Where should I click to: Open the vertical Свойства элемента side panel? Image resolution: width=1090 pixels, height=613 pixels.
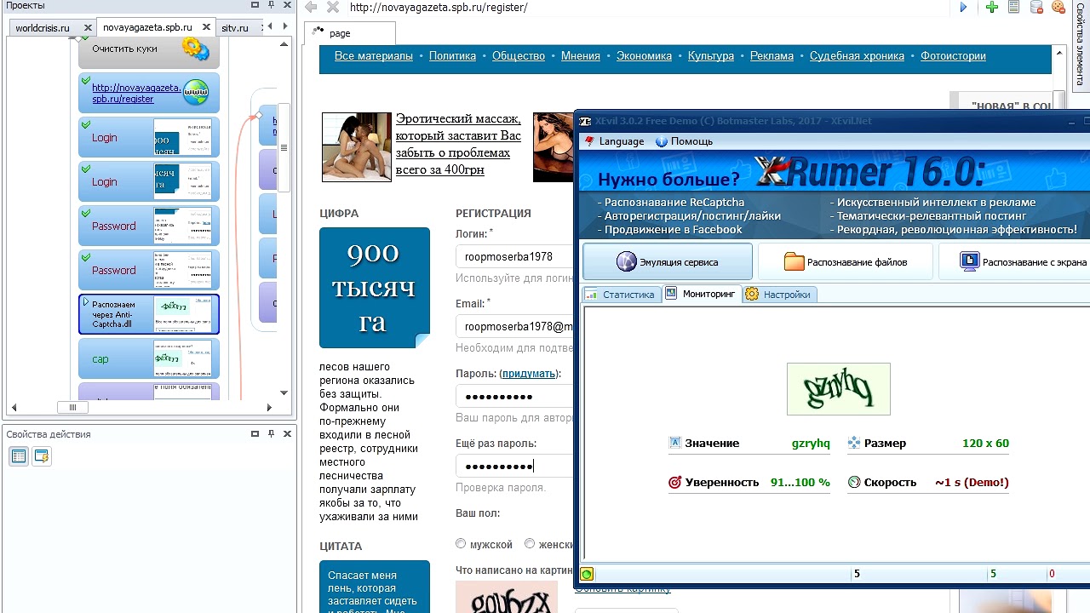coord(1081,44)
